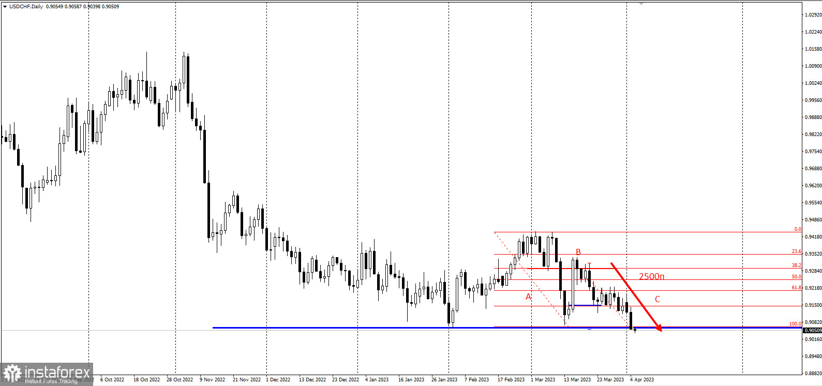This screenshot has width=822, height=386.
Task: Click the 0.95540 price on the scale
Action: pyautogui.click(x=813, y=203)
